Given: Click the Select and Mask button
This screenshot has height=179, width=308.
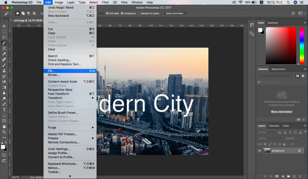Looking at the screenshot, I should 175,13.
